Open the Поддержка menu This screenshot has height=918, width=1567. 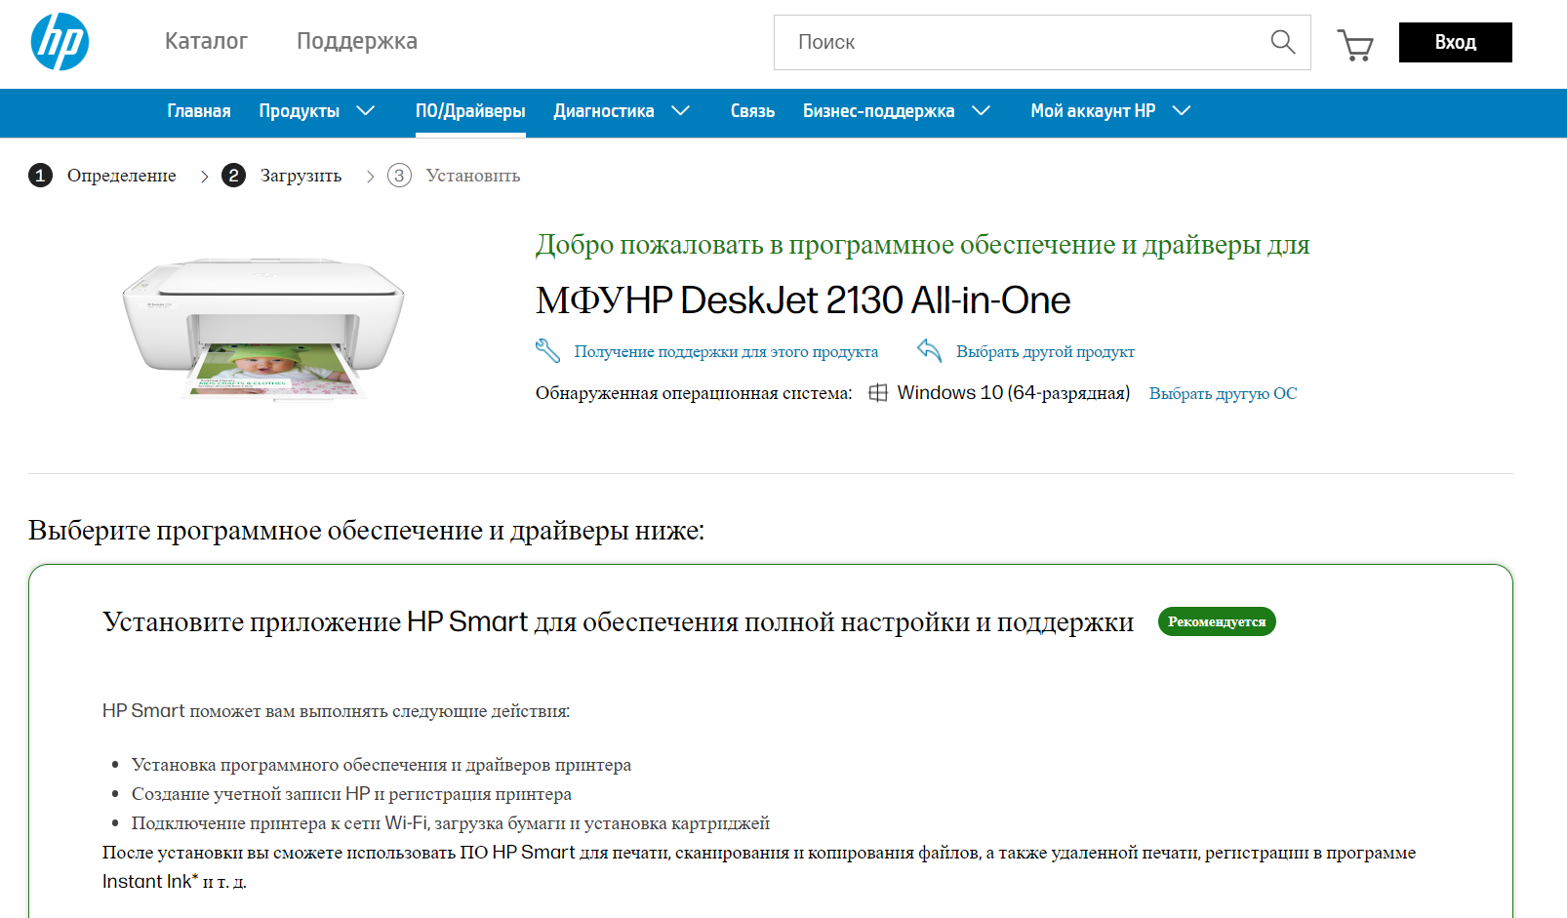click(x=357, y=41)
